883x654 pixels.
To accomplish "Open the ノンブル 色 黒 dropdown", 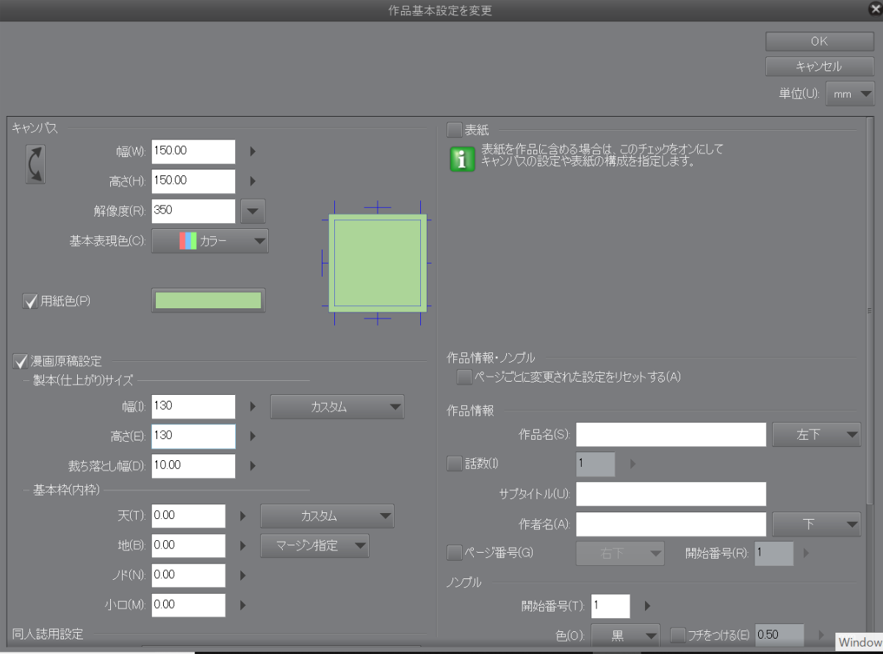I will (x=625, y=636).
